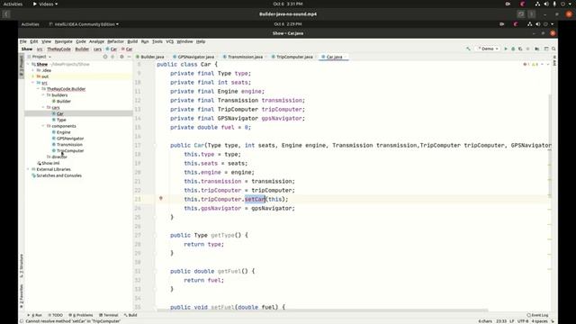Select GPSNavigator in project tree
This screenshot has height=324, width=576.
(70, 139)
